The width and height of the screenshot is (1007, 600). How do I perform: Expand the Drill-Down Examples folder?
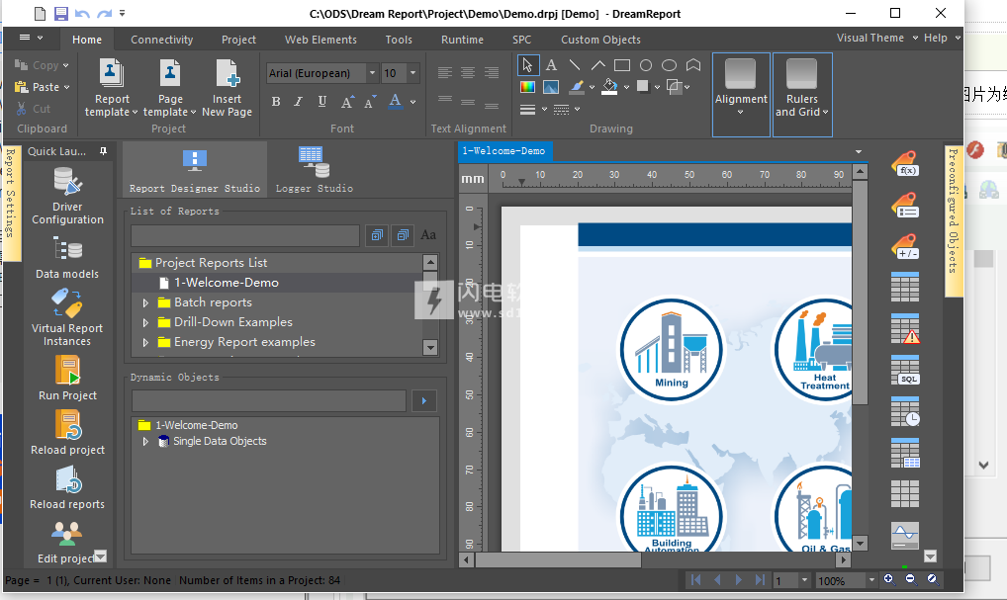[145, 323]
